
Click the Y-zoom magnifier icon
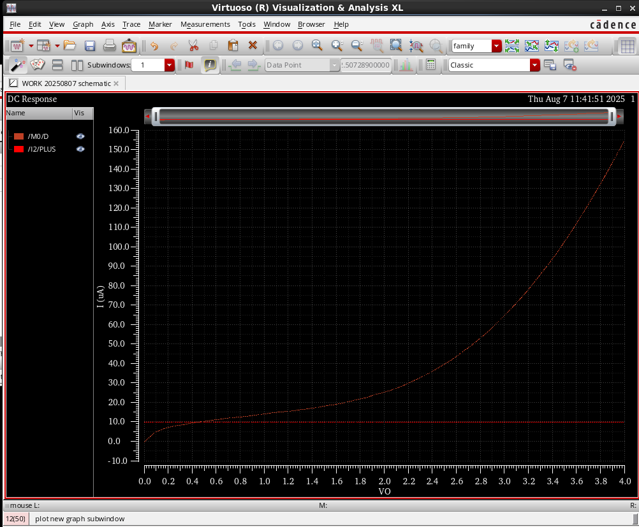point(416,46)
